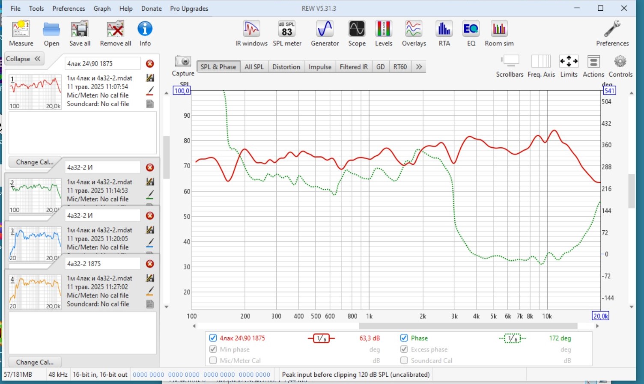
Task: Open the Graph menu
Action: click(x=102, y=9)
